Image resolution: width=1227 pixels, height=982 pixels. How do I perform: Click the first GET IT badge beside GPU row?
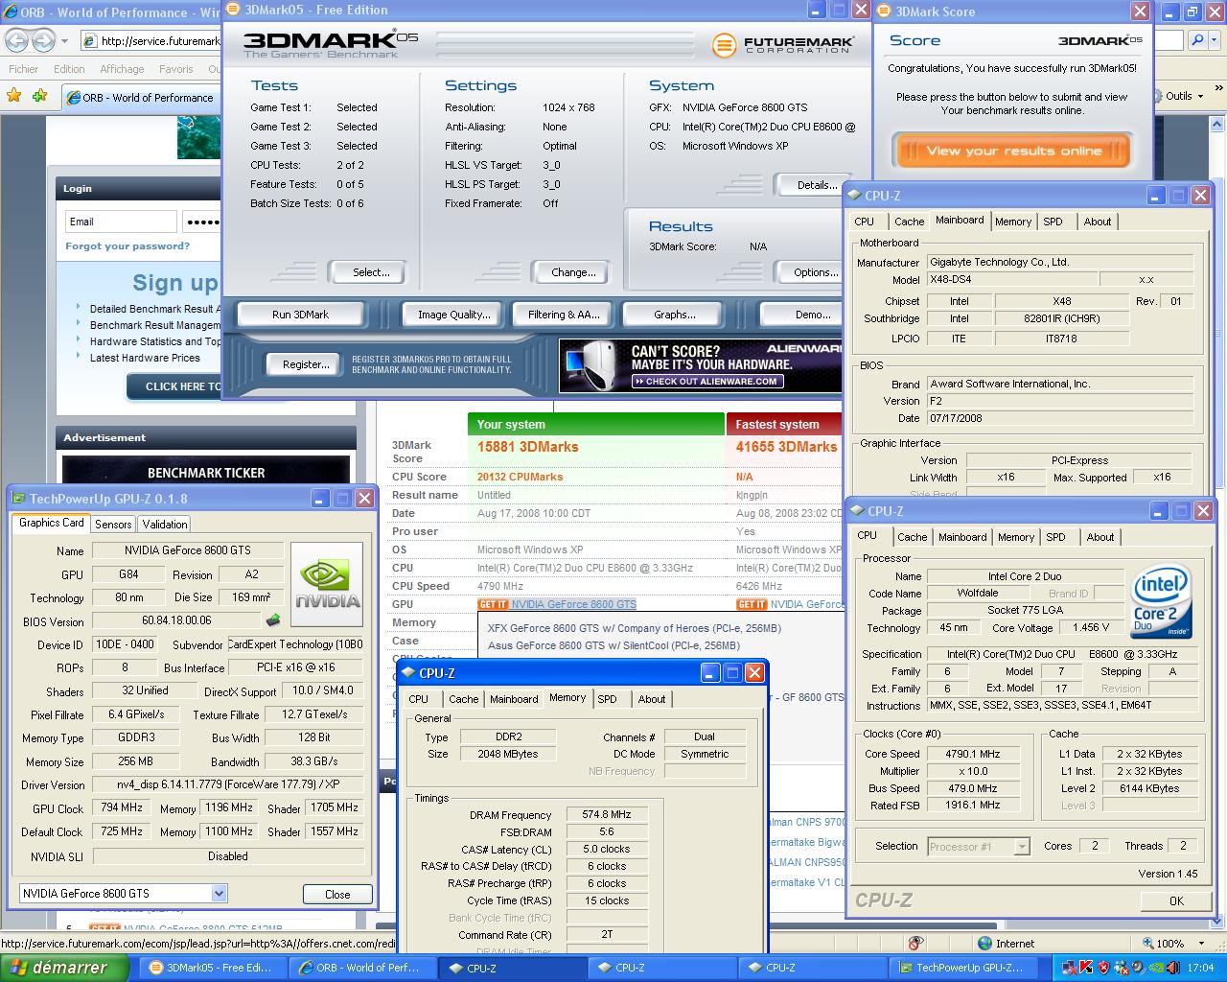(x=493, y=604)
